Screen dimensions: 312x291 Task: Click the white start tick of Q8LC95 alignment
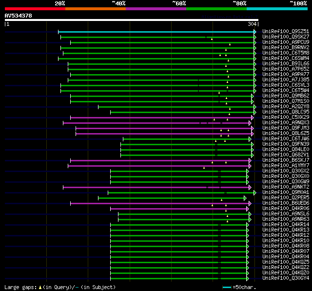111,113
